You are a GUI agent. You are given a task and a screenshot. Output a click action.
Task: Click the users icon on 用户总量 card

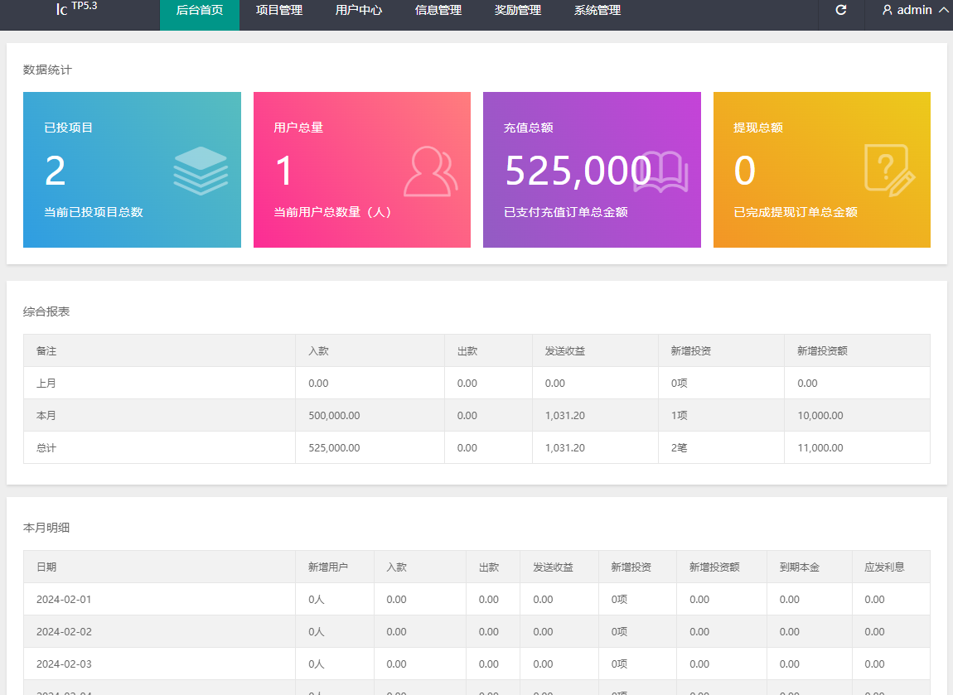(431, 171)
